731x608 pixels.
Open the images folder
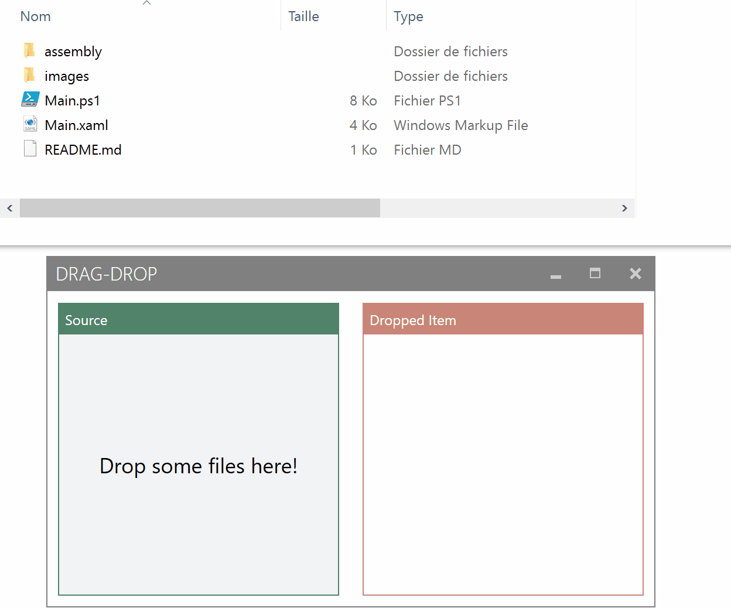coord(66,76)
